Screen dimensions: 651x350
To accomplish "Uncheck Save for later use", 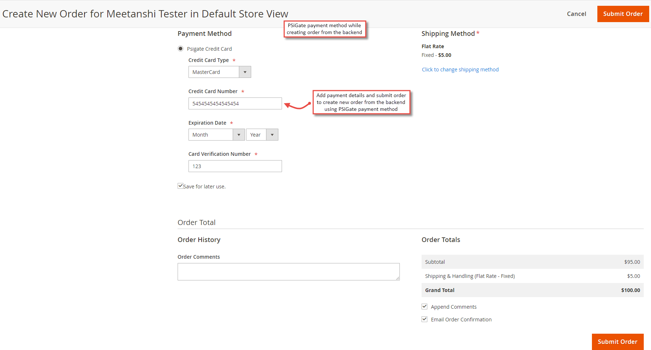I will click(x=180, y=186).
